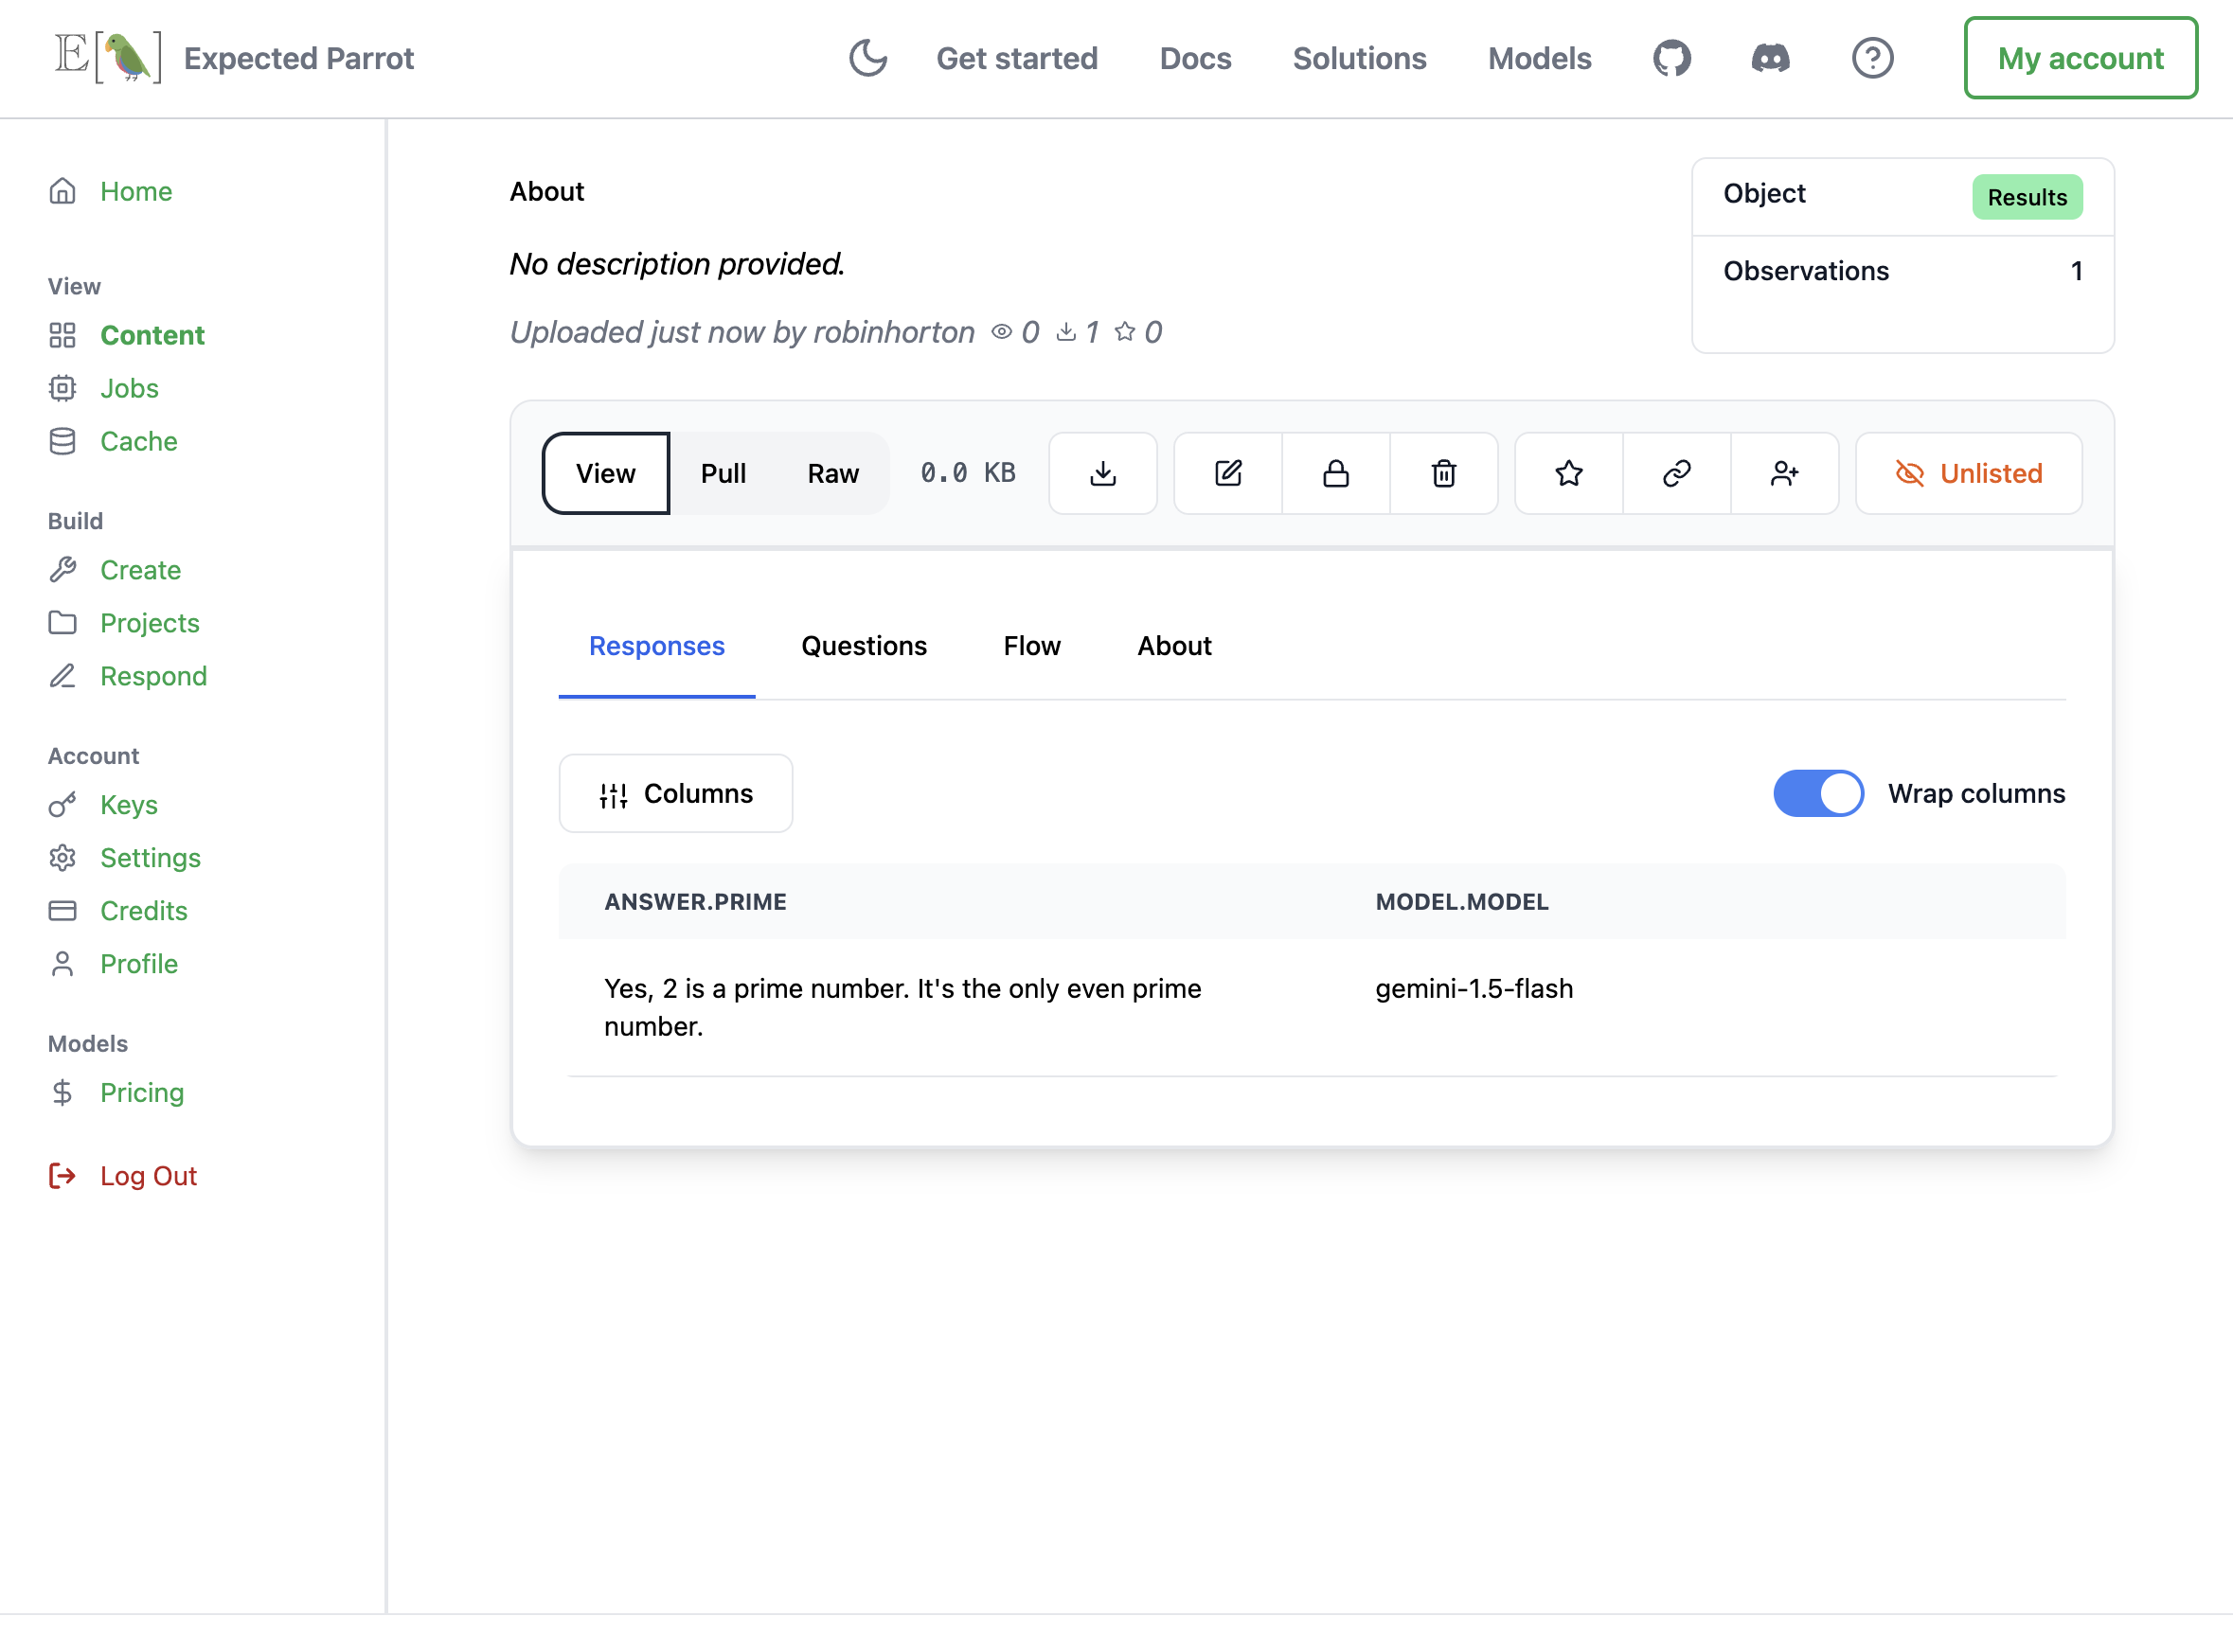Star this Results object
The width and height of the screenshot is (2233, 1634).
pos(1568,472)
